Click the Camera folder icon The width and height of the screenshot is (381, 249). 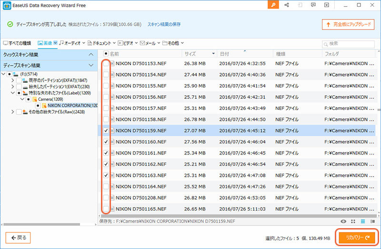click(35, 99)
